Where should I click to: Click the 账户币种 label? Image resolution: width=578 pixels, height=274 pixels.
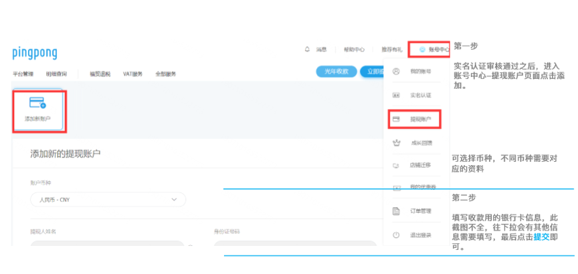[40, 182]
